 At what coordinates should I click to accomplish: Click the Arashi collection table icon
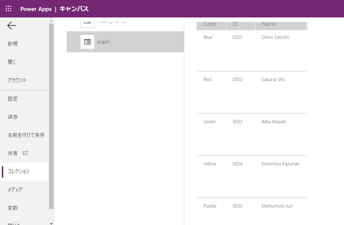tap(87, 42)
